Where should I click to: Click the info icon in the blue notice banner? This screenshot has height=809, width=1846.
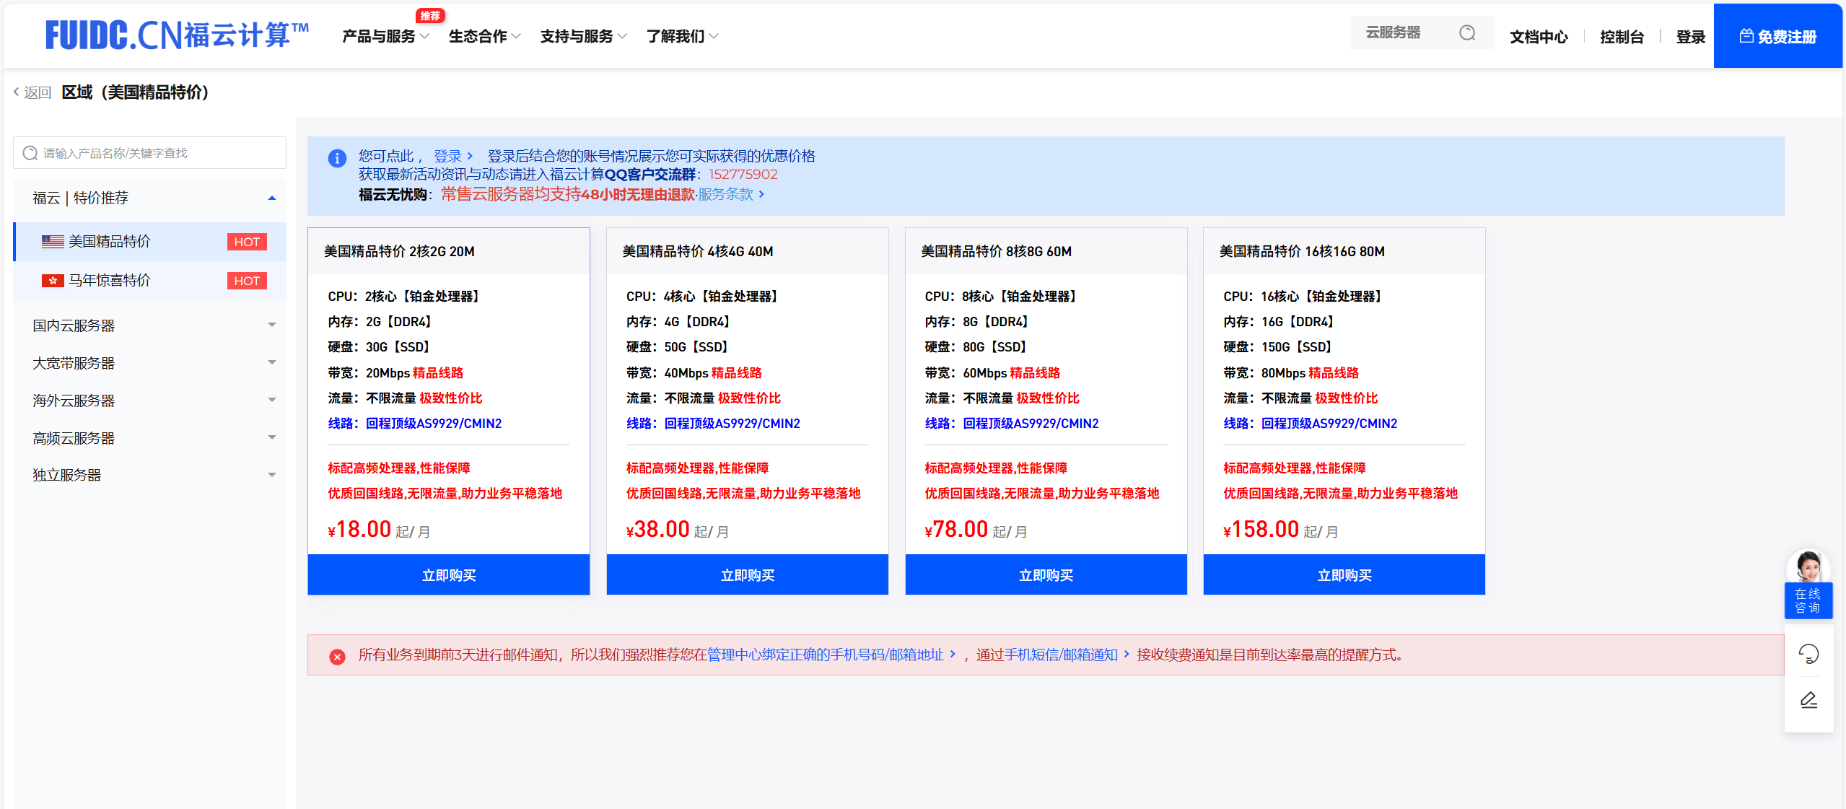pyautogui.click(x=336, y=157)
